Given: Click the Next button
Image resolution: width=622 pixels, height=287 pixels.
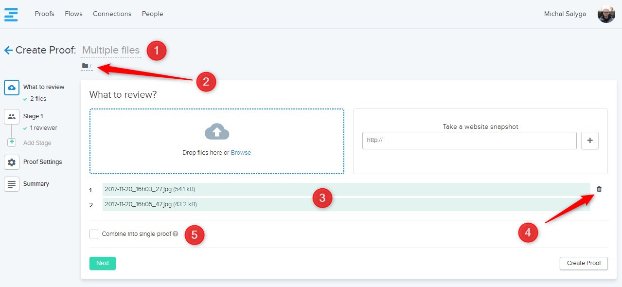Looking at the screenshot, I should (103, 263).
